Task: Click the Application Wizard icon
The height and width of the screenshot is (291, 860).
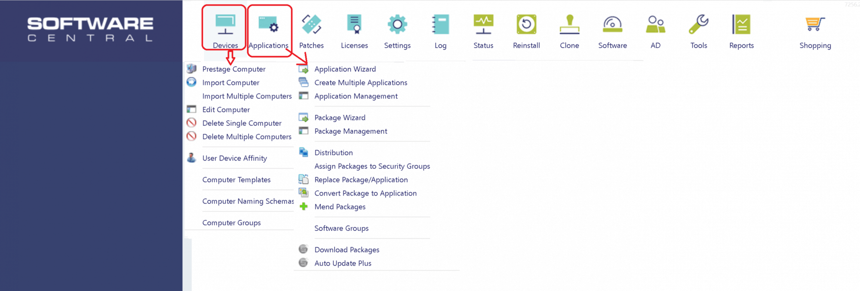Action: (304, 69)
